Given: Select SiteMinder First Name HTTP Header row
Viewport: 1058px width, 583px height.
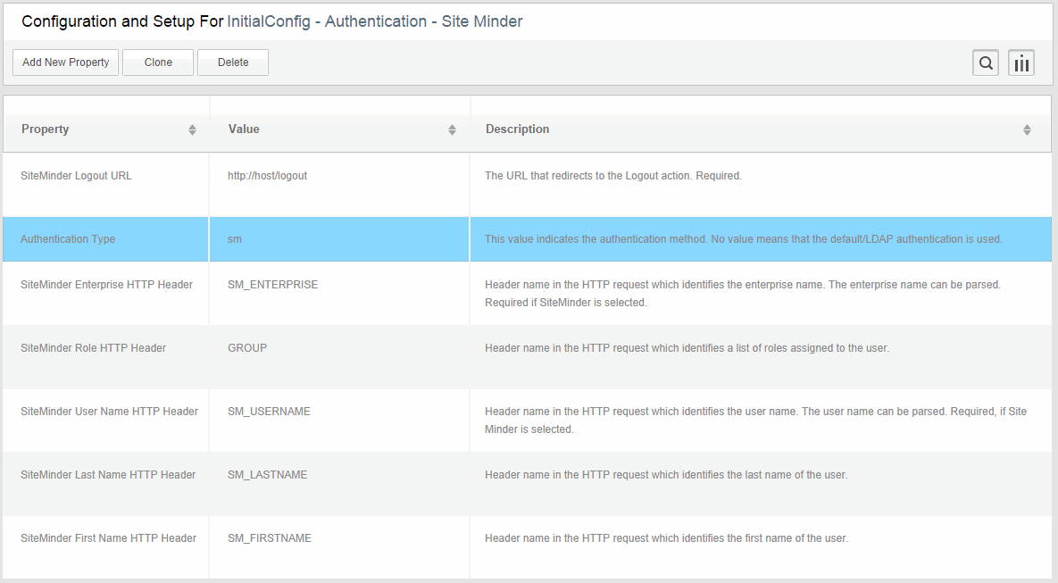Looking at the screenshot, I should tap(108, 538).
